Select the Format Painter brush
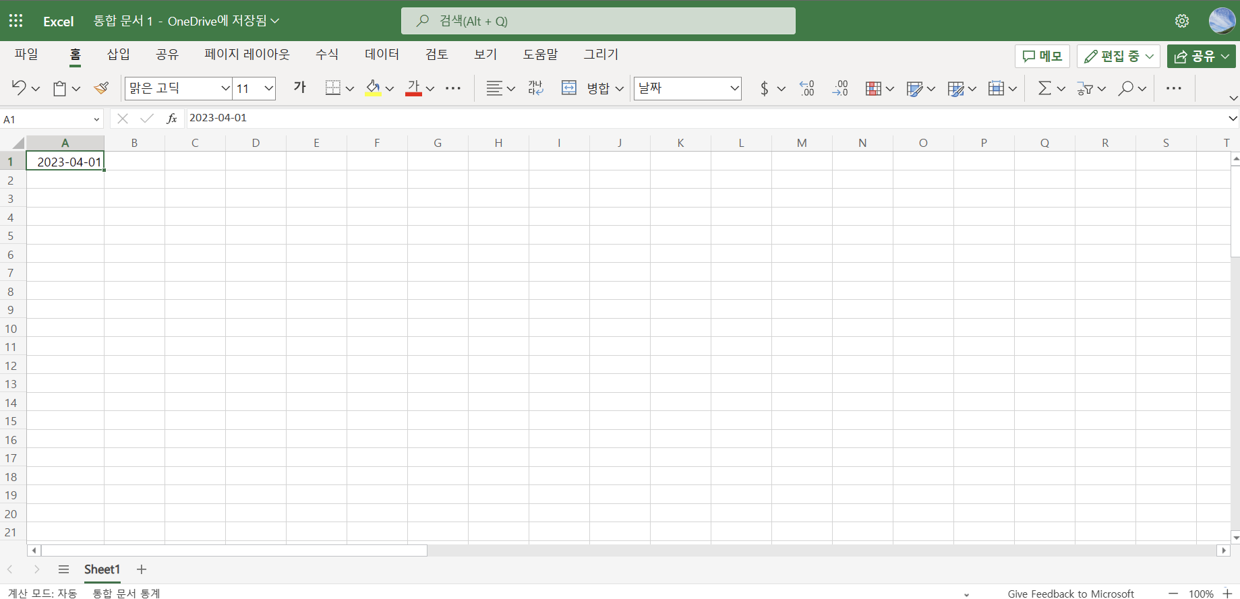Screen dimensions: 1240x599 click(x=101, y=88)
